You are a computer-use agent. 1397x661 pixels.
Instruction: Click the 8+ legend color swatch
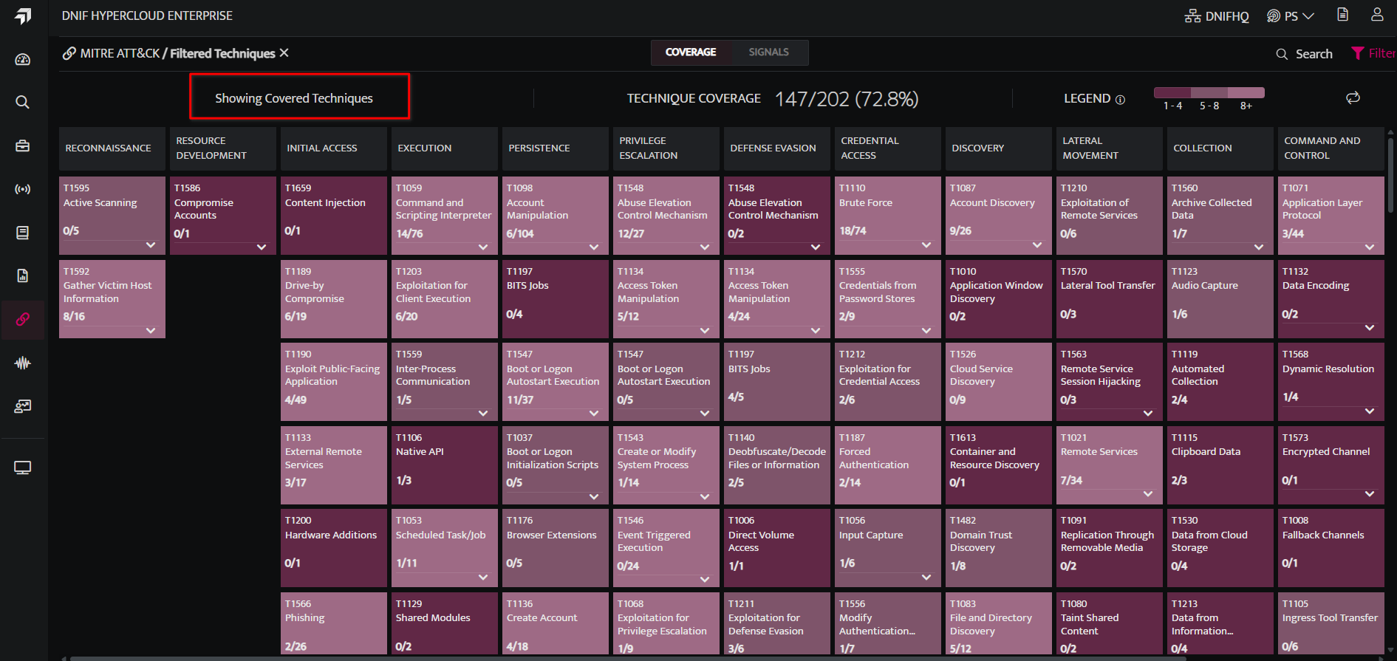pos(1246,92)
